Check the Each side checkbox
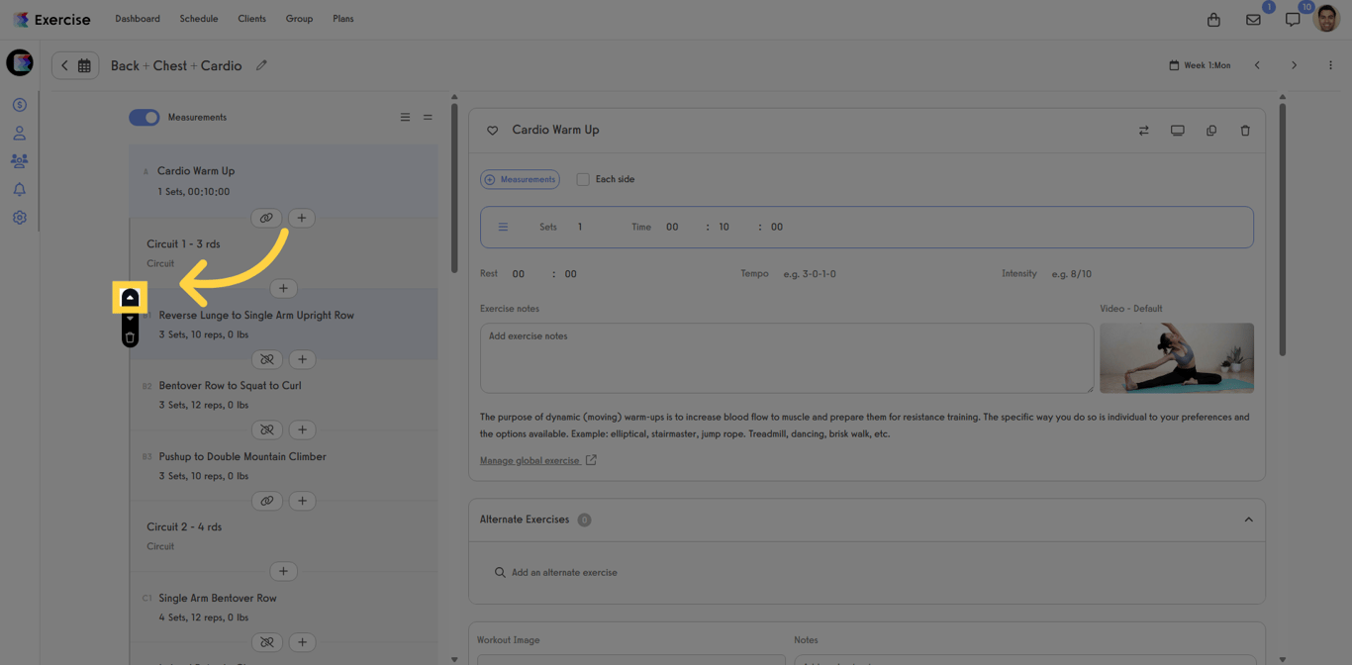The image size is (1352, 665). click(x=583, y=179)
